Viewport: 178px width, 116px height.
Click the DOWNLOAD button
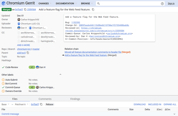click(x=140, y=104)
